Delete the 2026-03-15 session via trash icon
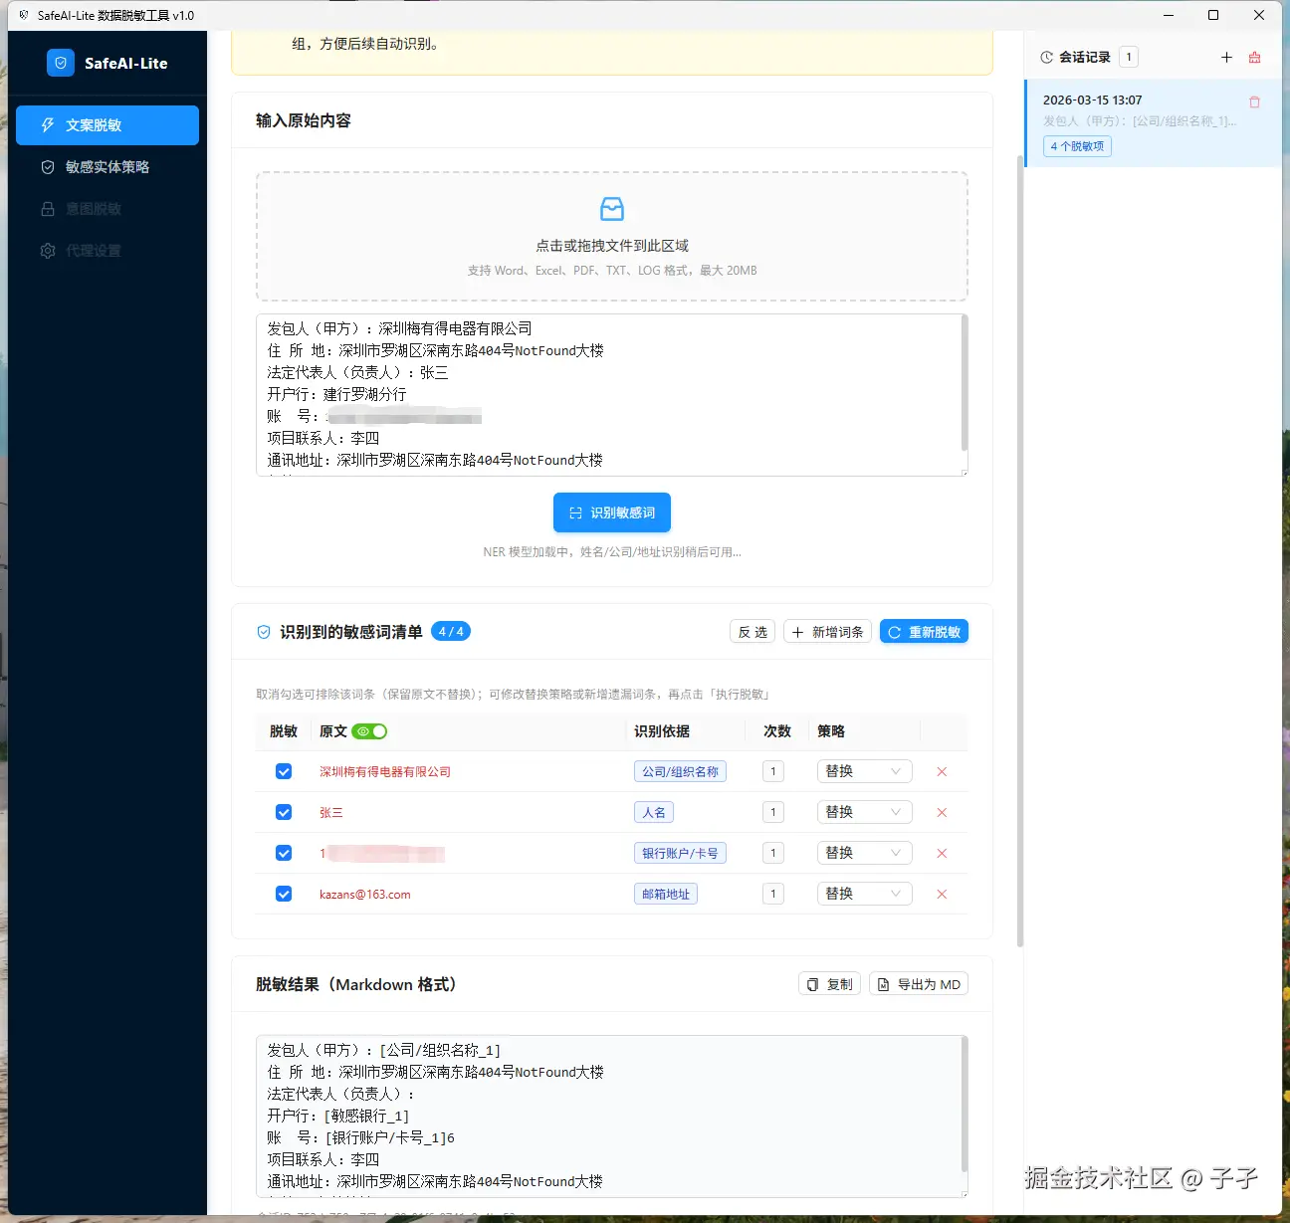This screenshot has height=1223, width=1290. point(1254,101)
